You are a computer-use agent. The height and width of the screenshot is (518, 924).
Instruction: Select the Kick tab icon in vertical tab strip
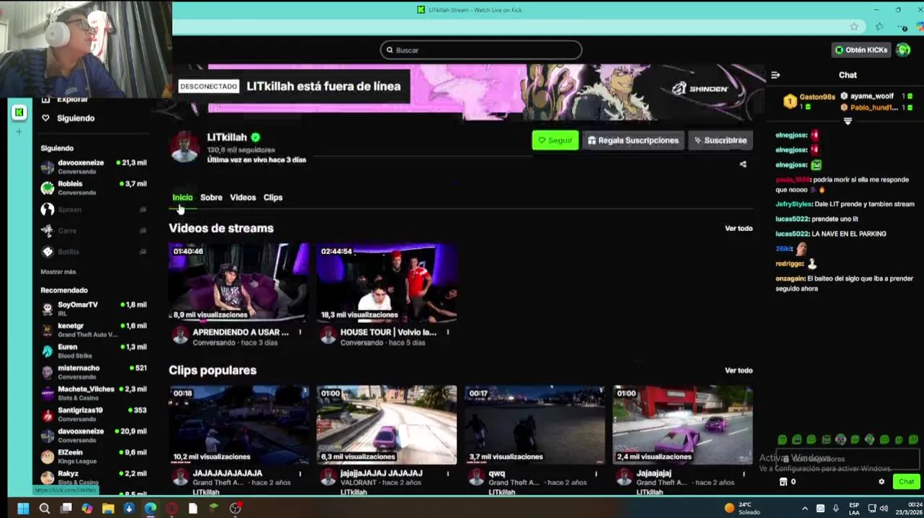pos(19,112)
